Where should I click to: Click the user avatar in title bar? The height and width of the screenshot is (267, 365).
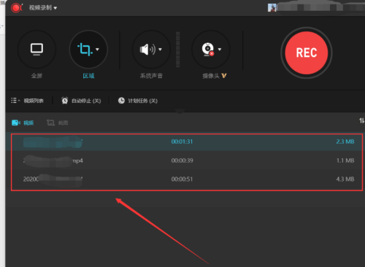[272, 7]
